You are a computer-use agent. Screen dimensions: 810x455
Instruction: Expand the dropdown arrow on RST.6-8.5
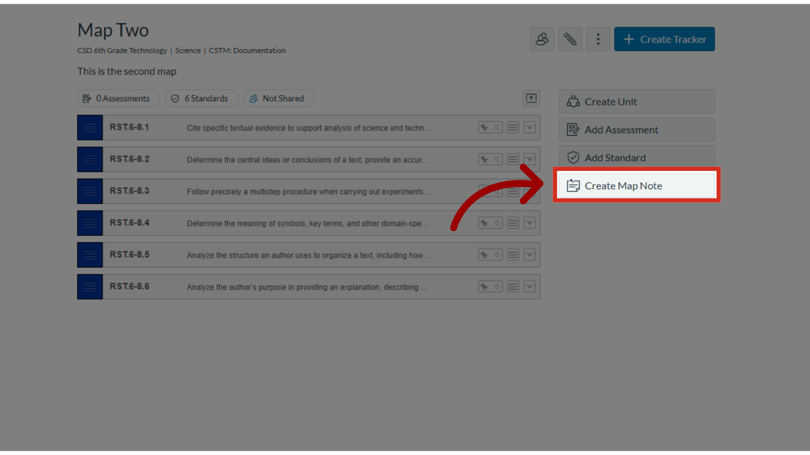click(529, 255)
